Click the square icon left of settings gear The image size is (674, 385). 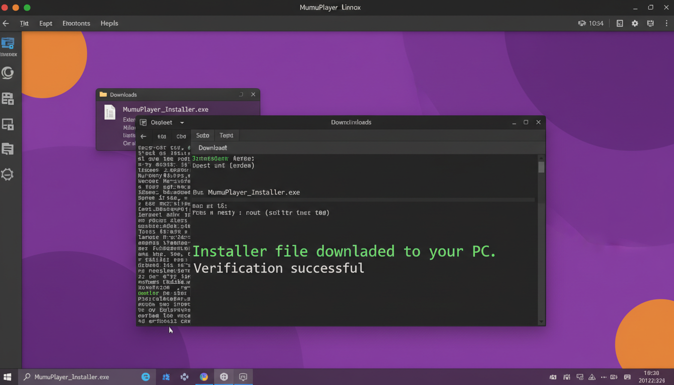pos(620,24)
